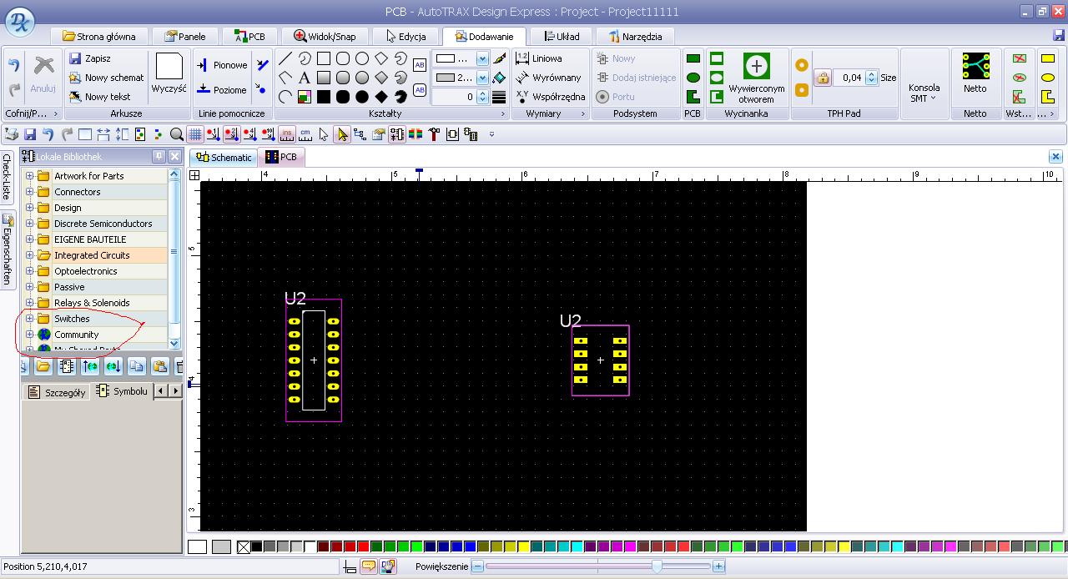Open the Widok/Snap ribbon tab
Screen dimensions: 1068x579
point(325,37)
